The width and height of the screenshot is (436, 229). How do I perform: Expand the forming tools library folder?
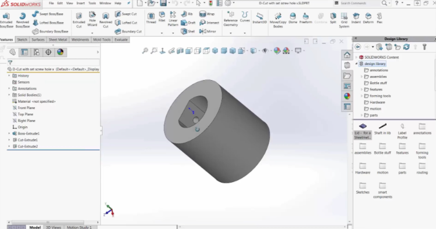point(362,96)
